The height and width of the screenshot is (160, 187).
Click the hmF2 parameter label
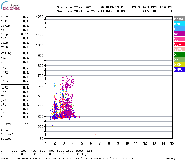[4, 88]
